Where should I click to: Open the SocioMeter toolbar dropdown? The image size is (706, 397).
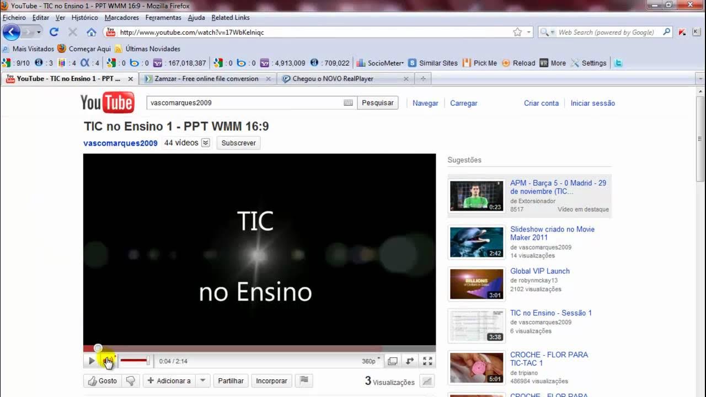[381, 63]
